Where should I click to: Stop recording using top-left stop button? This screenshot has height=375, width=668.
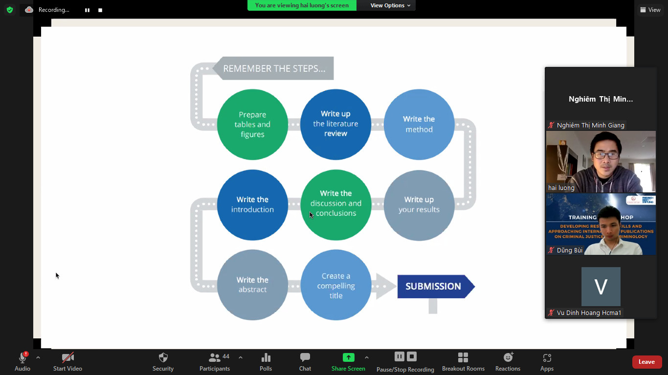(x=100, y=10)
